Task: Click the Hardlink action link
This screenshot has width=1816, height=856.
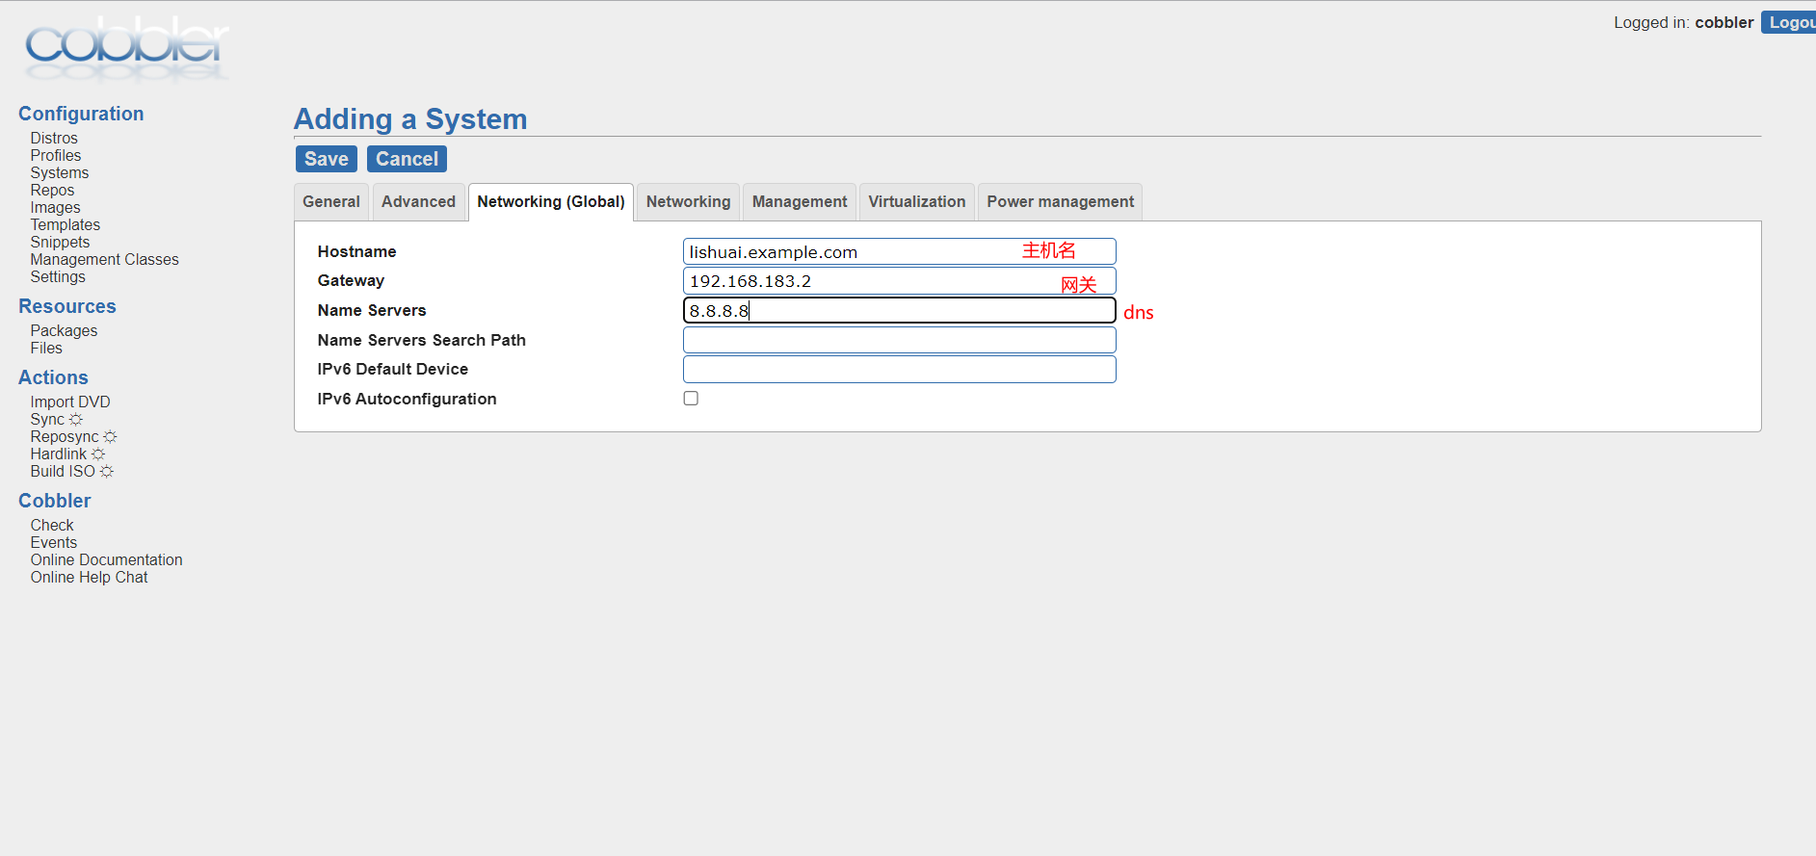Action: tap(59, 454)
